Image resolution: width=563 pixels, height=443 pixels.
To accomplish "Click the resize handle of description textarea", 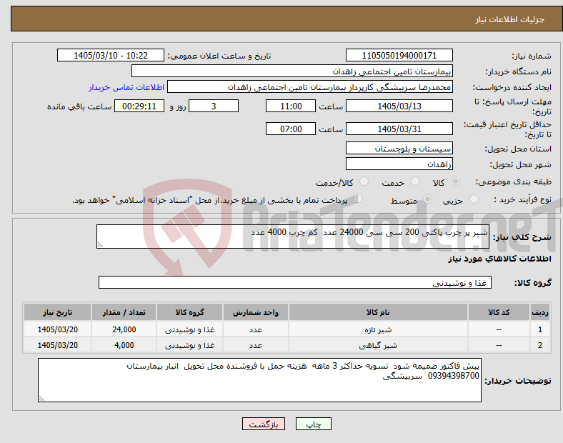I will (100, 245).
